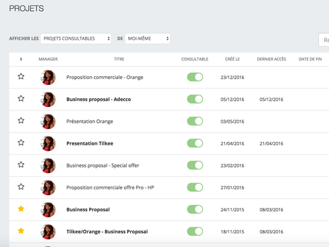Click the sort arrows icon in table header
This screenshot has height=247, width=329.
pos(21,59)
